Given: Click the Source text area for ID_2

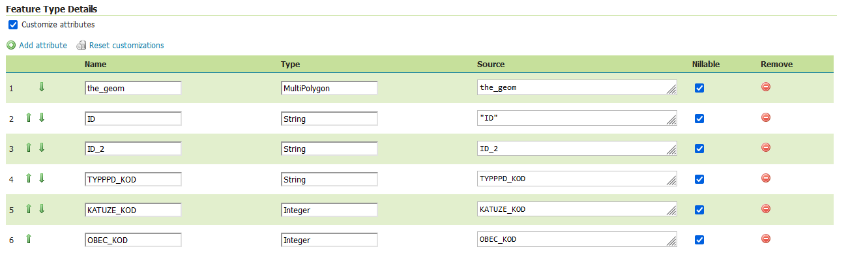Looking at the screenshot, I should coord(576,149).
